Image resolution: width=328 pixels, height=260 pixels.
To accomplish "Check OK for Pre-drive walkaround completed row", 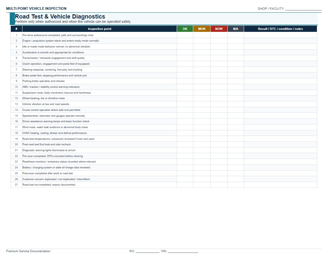I will tap(185, 35).
